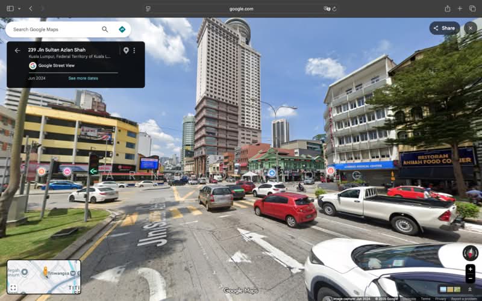Return using the info card's back arrow
Screen dimensions: 482x301
17,51
